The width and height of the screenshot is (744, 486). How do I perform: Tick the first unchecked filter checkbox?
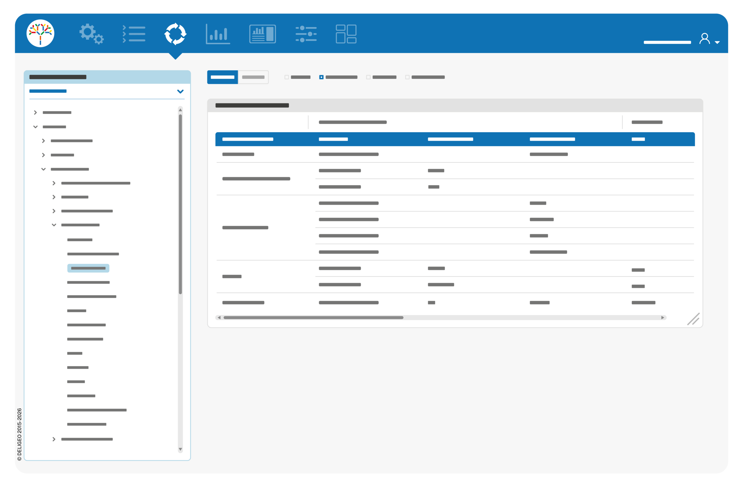coord(287,77)
